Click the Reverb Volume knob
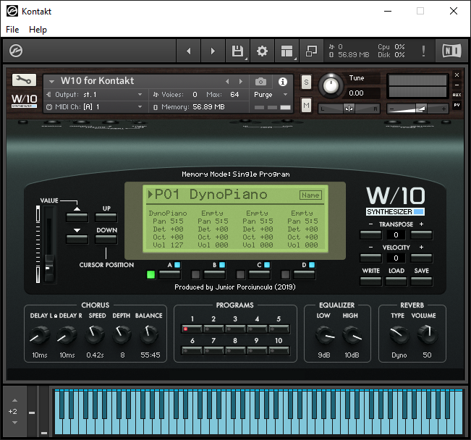471x440 pixels. [x=427, y=334]
